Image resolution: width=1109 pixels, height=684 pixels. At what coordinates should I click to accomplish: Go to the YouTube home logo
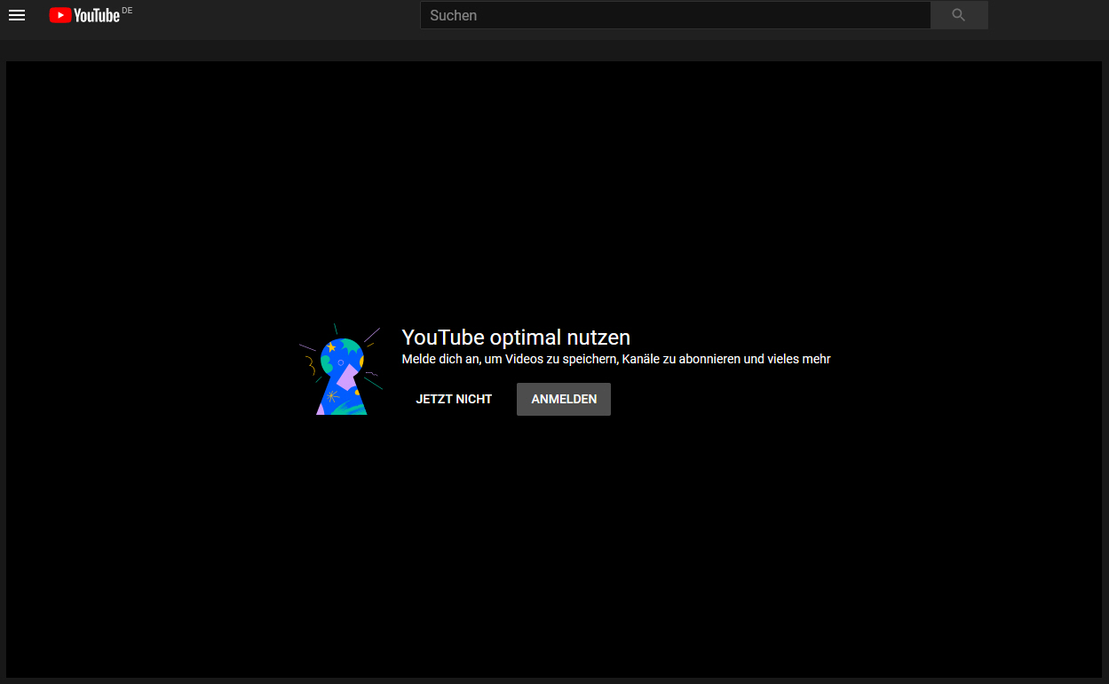click(84, 15)
